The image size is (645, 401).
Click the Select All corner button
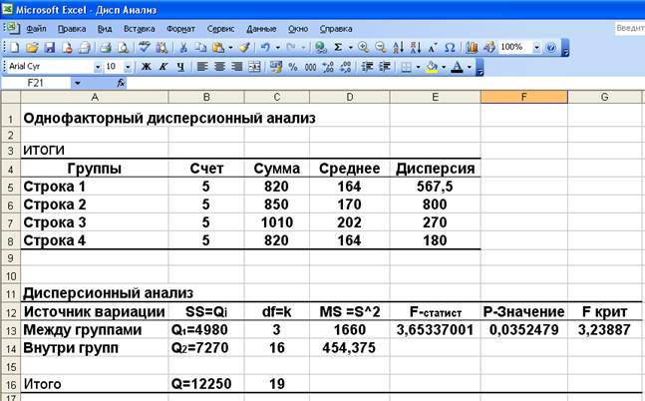click(x=10, y=97)
